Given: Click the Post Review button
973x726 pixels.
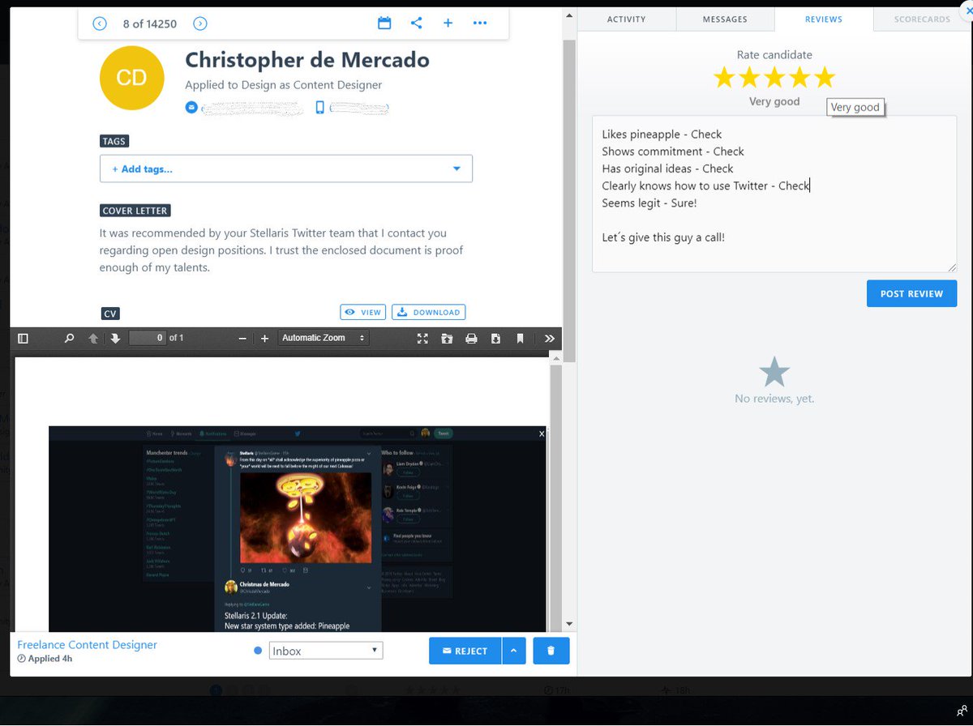Looking at the screenshot, I should tap(911, 293).
